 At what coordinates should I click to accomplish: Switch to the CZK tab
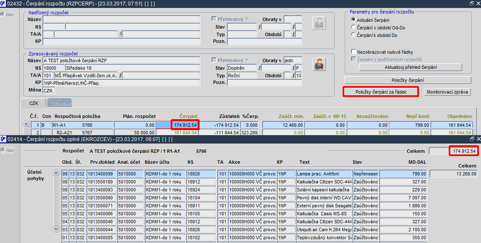34,103
